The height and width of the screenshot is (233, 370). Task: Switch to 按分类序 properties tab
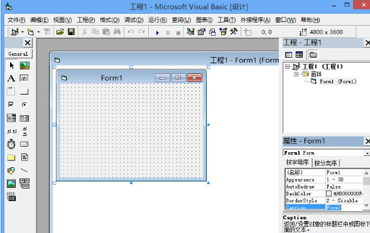pos(325,163)
